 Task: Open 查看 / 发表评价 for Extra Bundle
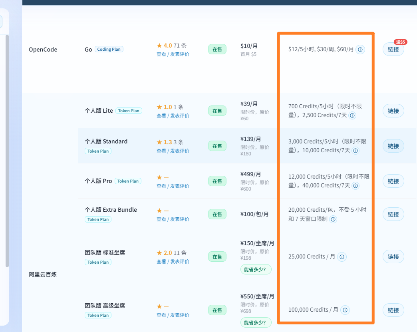(173, 219)
